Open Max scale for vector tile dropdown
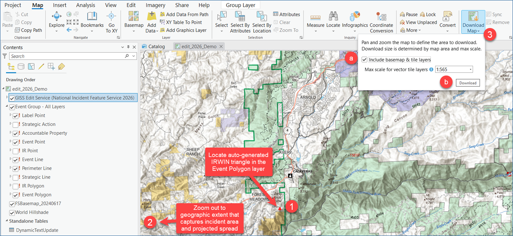Viewport: 513px width, 236px height. [471, 70]
